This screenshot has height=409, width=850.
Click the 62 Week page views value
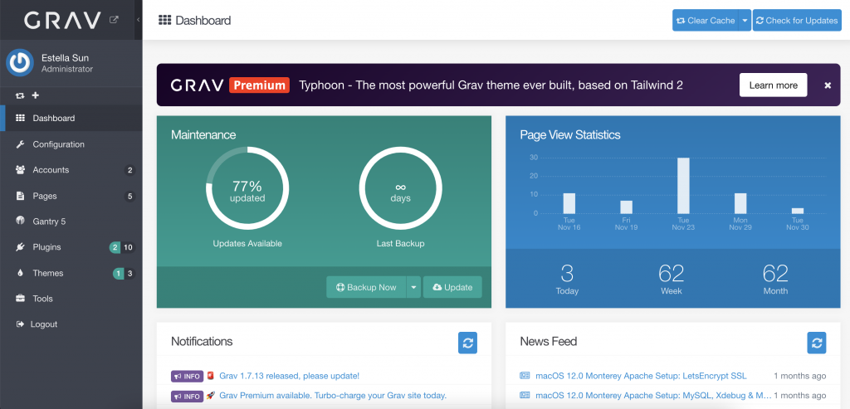671,274
